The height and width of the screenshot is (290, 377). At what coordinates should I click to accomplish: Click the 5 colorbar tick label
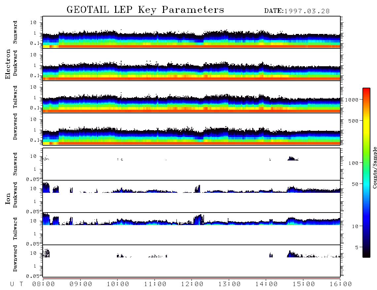[357, 247]
